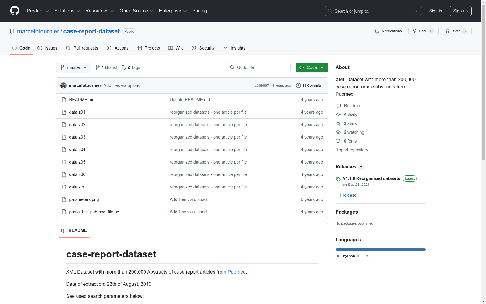Click the commit history clock icon
The width and height of the screenshot is (486, 304).
299,85
